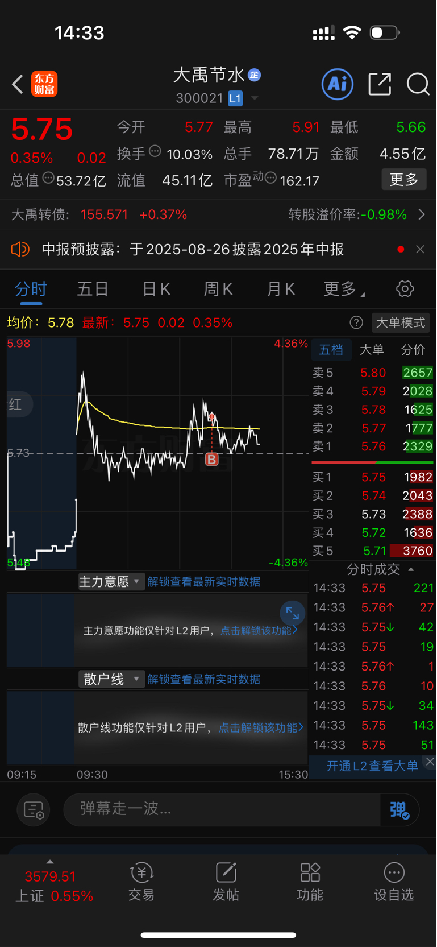The width and height of the screenshot is (437, 947).
Task: Tap the B buy marker on chart
Action: [x=212, y=459]
